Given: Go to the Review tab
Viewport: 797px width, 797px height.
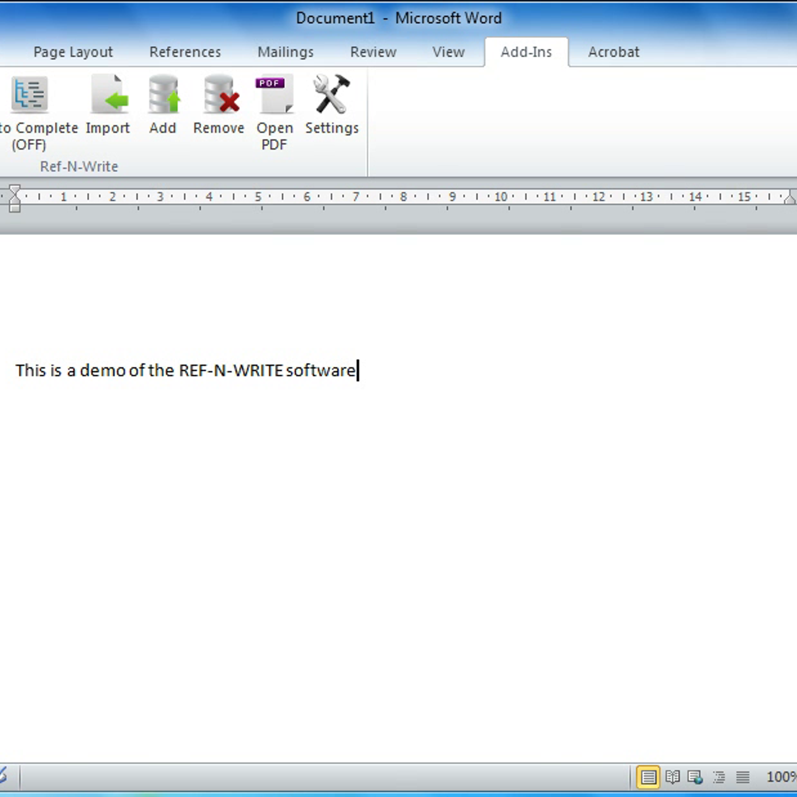Looking at the screenshot, I should pos(373,52).
